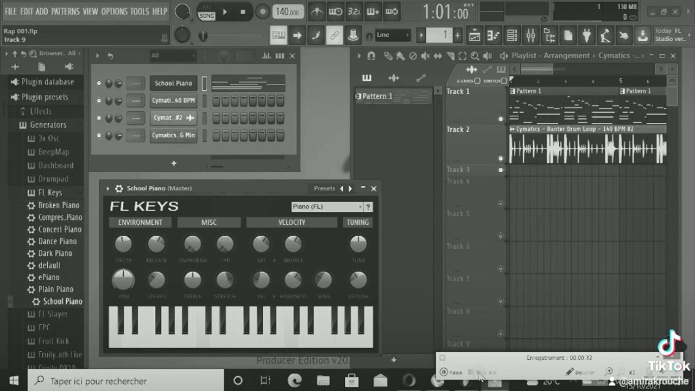Click the save/download icon in toolbar
Viewport: 695px width, 391px height.
click(x=642, y=36)
